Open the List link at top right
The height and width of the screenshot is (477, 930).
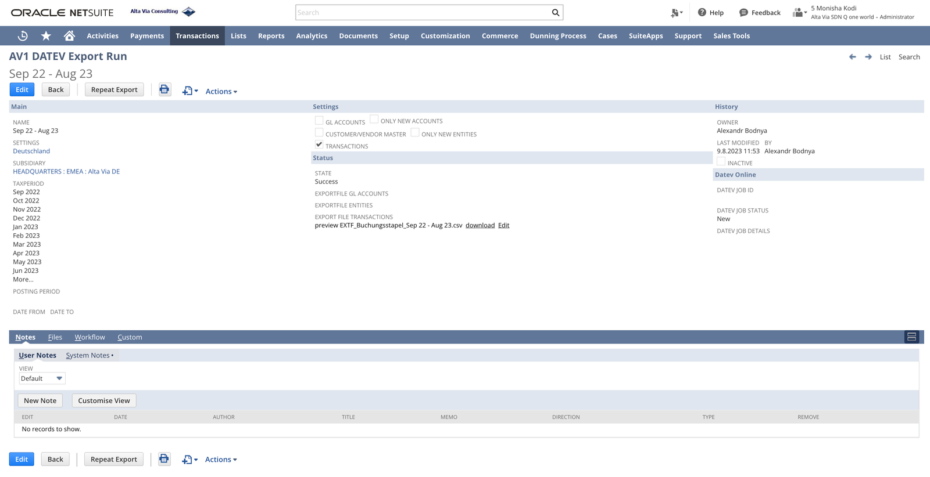tap(885, 57)
